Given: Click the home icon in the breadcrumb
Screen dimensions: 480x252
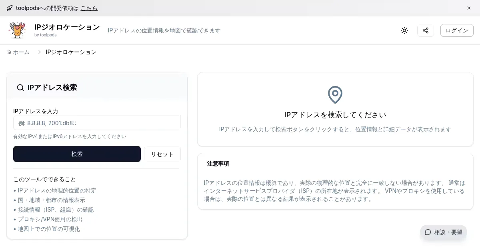Looking at the screenshot, I should tap(9, 52).
